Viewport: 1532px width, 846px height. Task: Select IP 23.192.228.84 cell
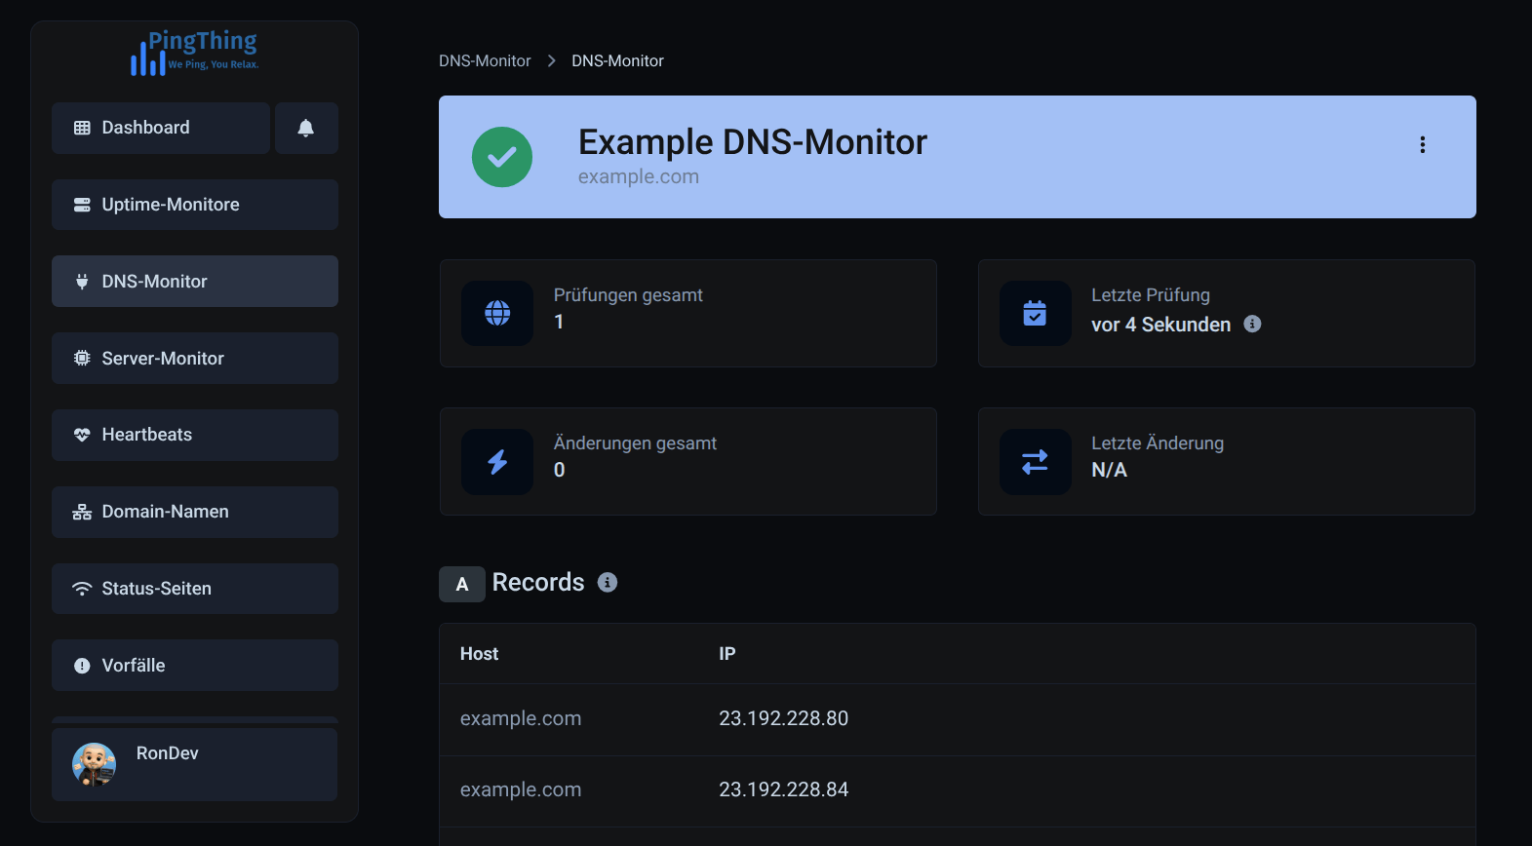[784, 789]
